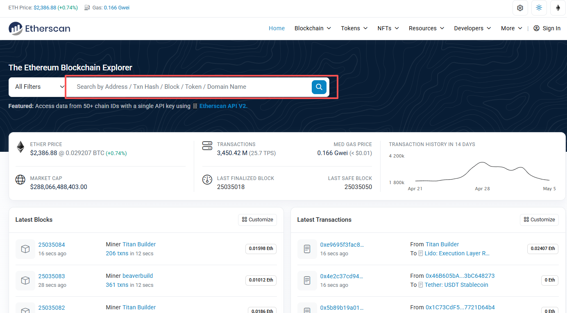Open transaction 0x5b89b19a01…
Screen dimensions: 567x313
click(x=342, y=308)
